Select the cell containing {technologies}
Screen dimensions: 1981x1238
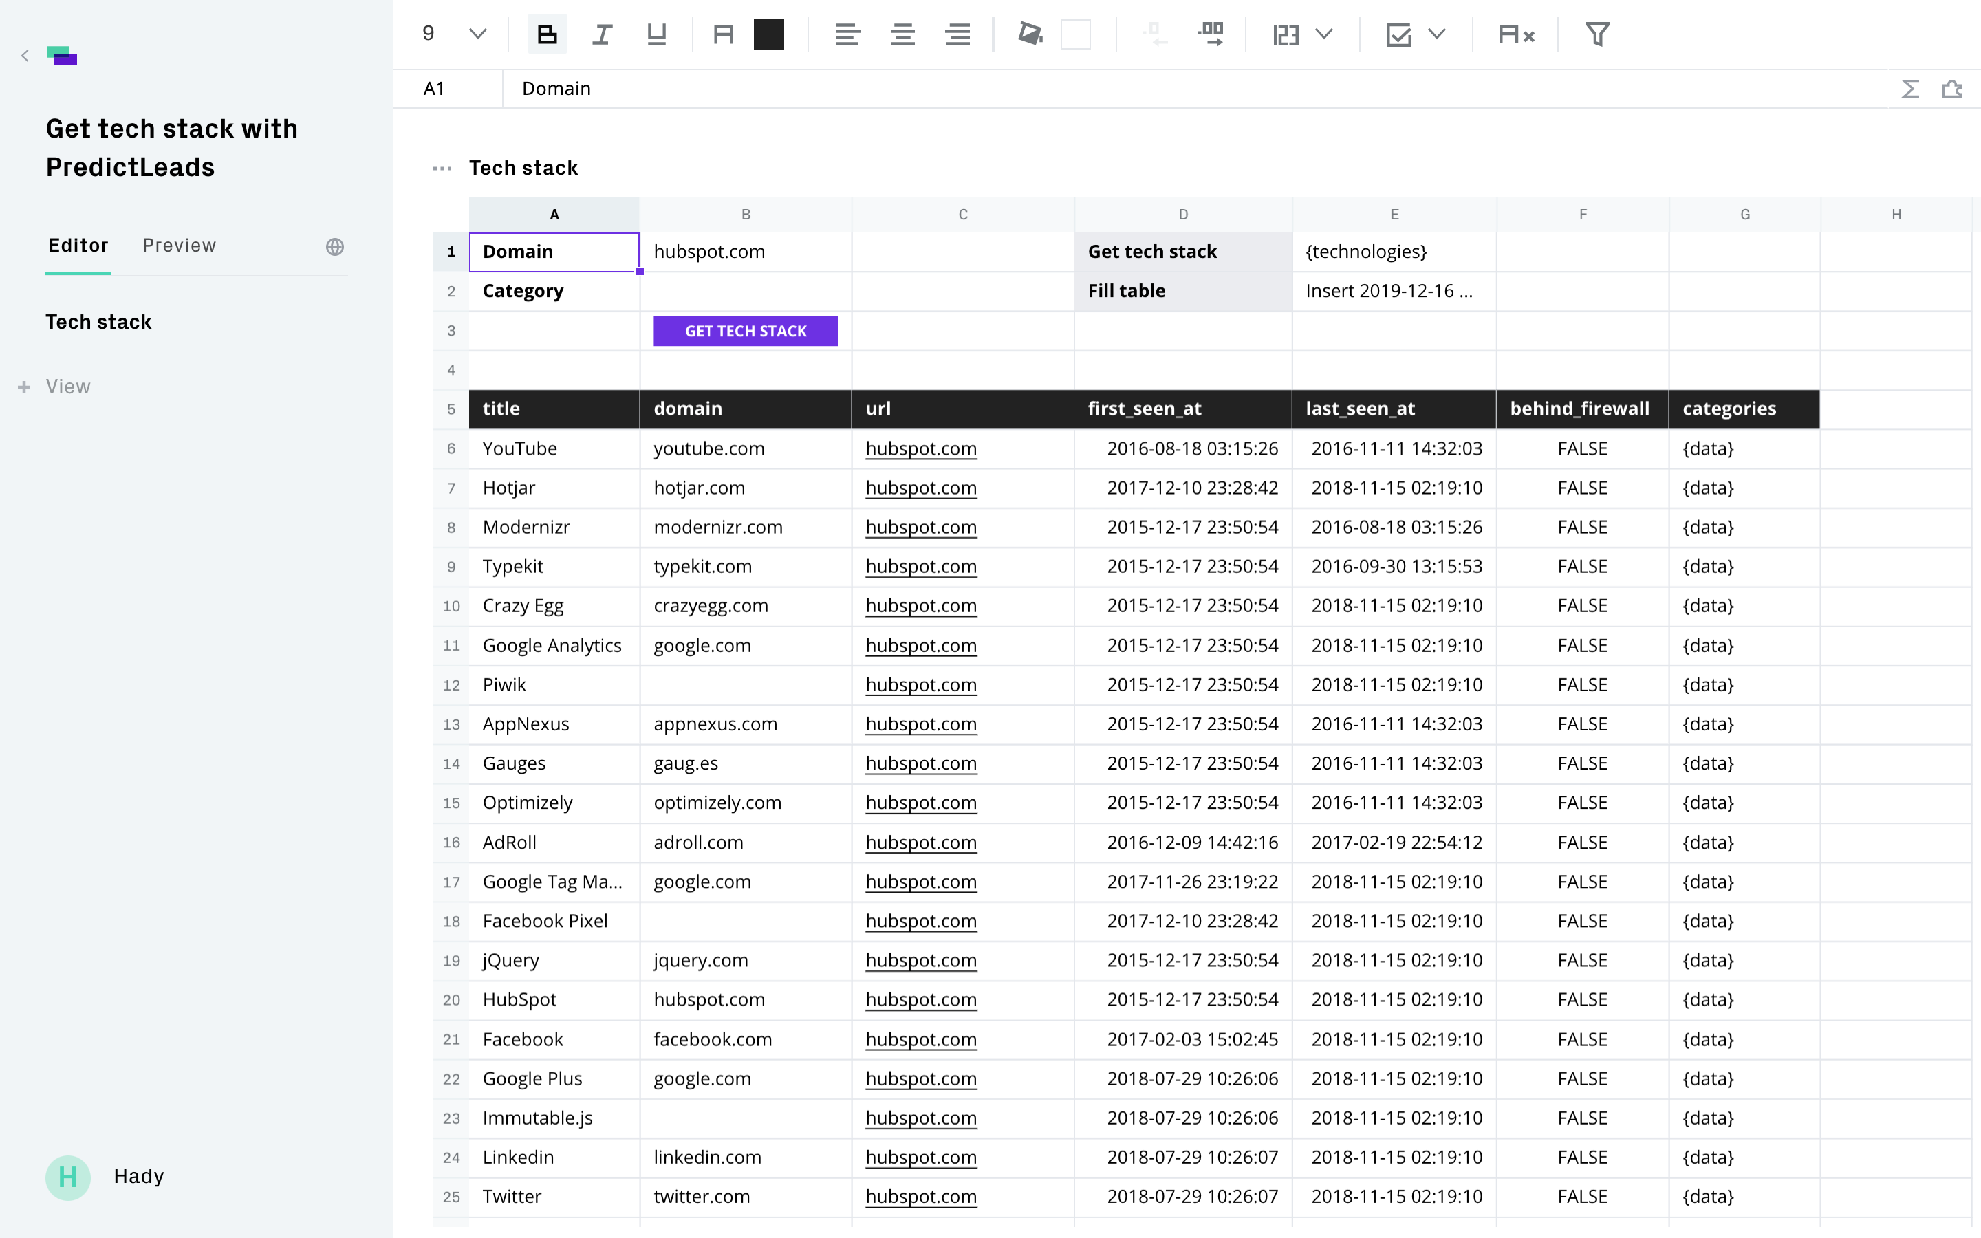pos(1394,251)
